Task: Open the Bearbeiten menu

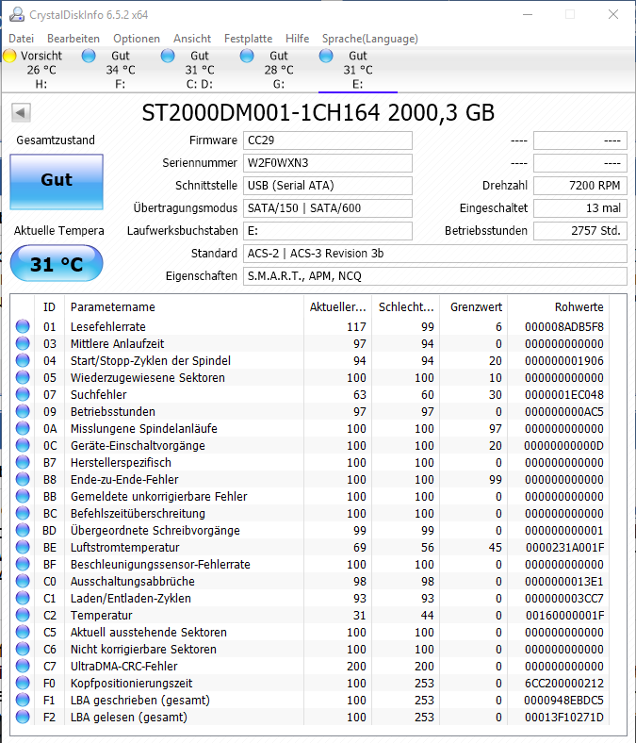Action: coord(73,39)
